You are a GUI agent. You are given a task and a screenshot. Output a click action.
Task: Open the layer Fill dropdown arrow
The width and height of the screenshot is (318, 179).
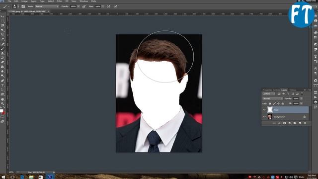click(x=301, y=103)
